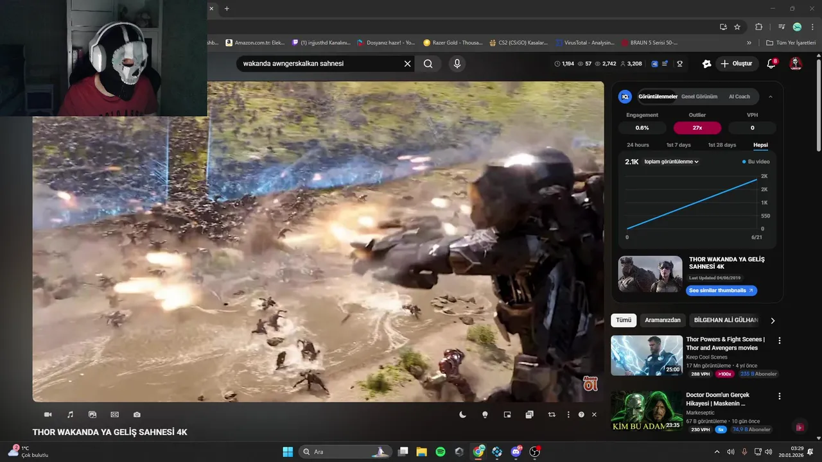Open the Chrome three-dot menu

811,27
